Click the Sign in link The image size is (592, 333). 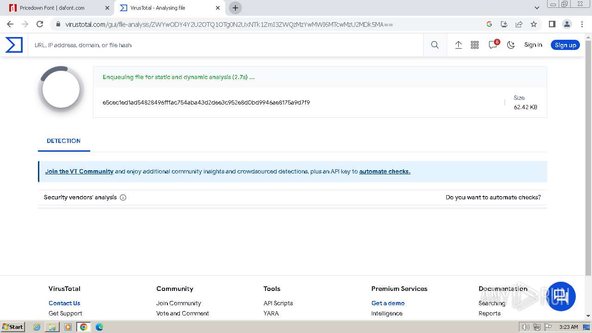(x=533, y=45)
